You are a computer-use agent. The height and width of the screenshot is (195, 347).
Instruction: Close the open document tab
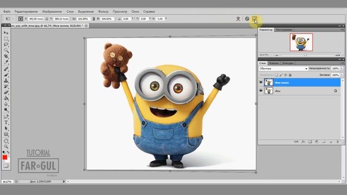(x=86, y=25)
